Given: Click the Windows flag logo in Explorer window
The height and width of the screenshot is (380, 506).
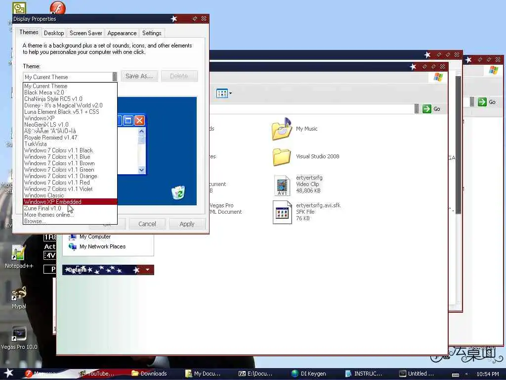Looking at the screenshot, I should [x=438, y=77].
